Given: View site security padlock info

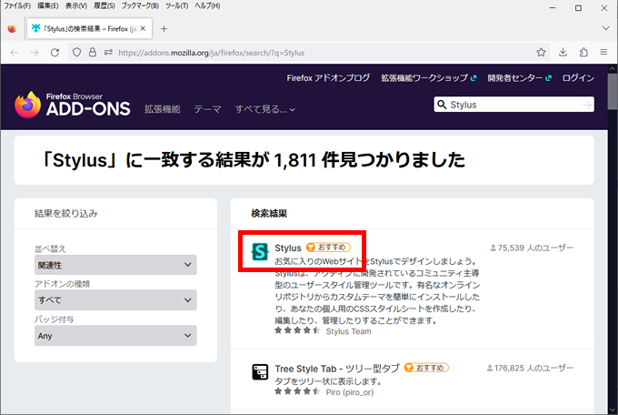Looking at the screenshot, I should tap(92, 52).
